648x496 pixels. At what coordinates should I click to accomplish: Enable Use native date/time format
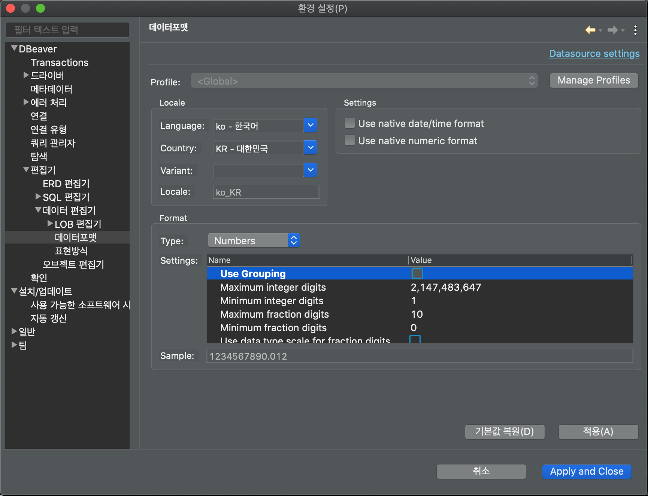tap(350, 123)
